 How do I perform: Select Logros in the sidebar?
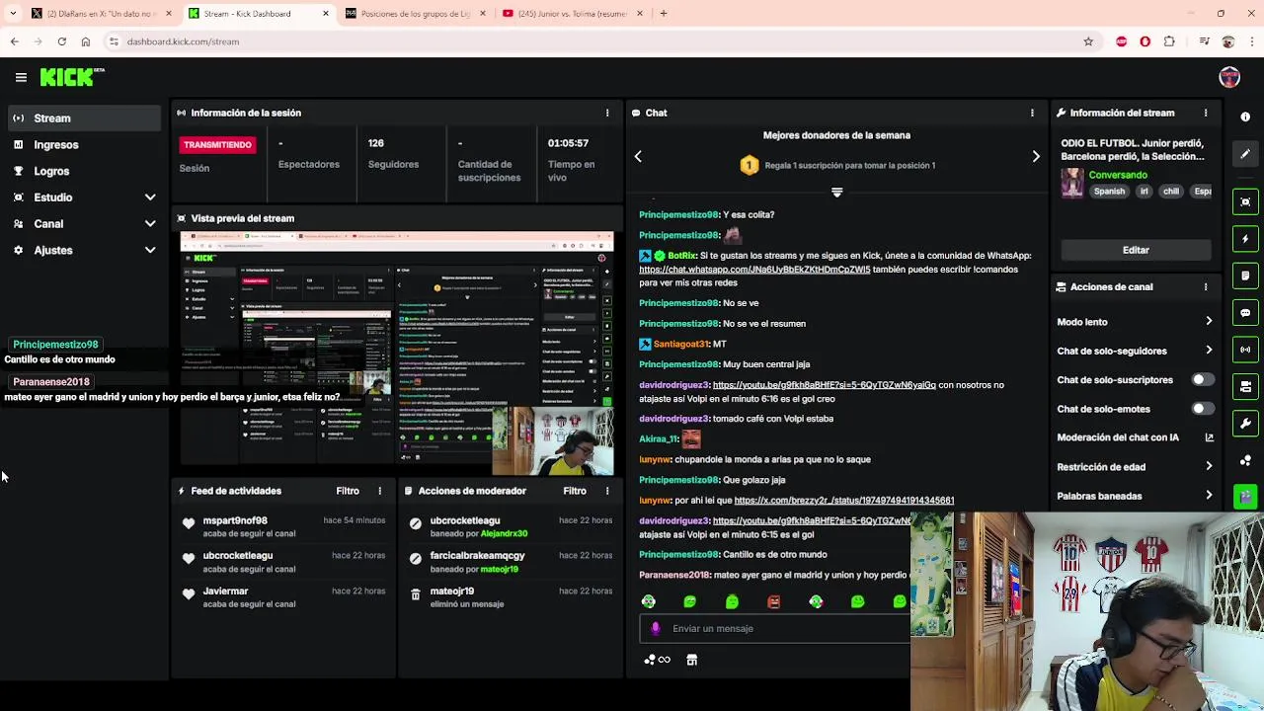click(x=84, y=171)
